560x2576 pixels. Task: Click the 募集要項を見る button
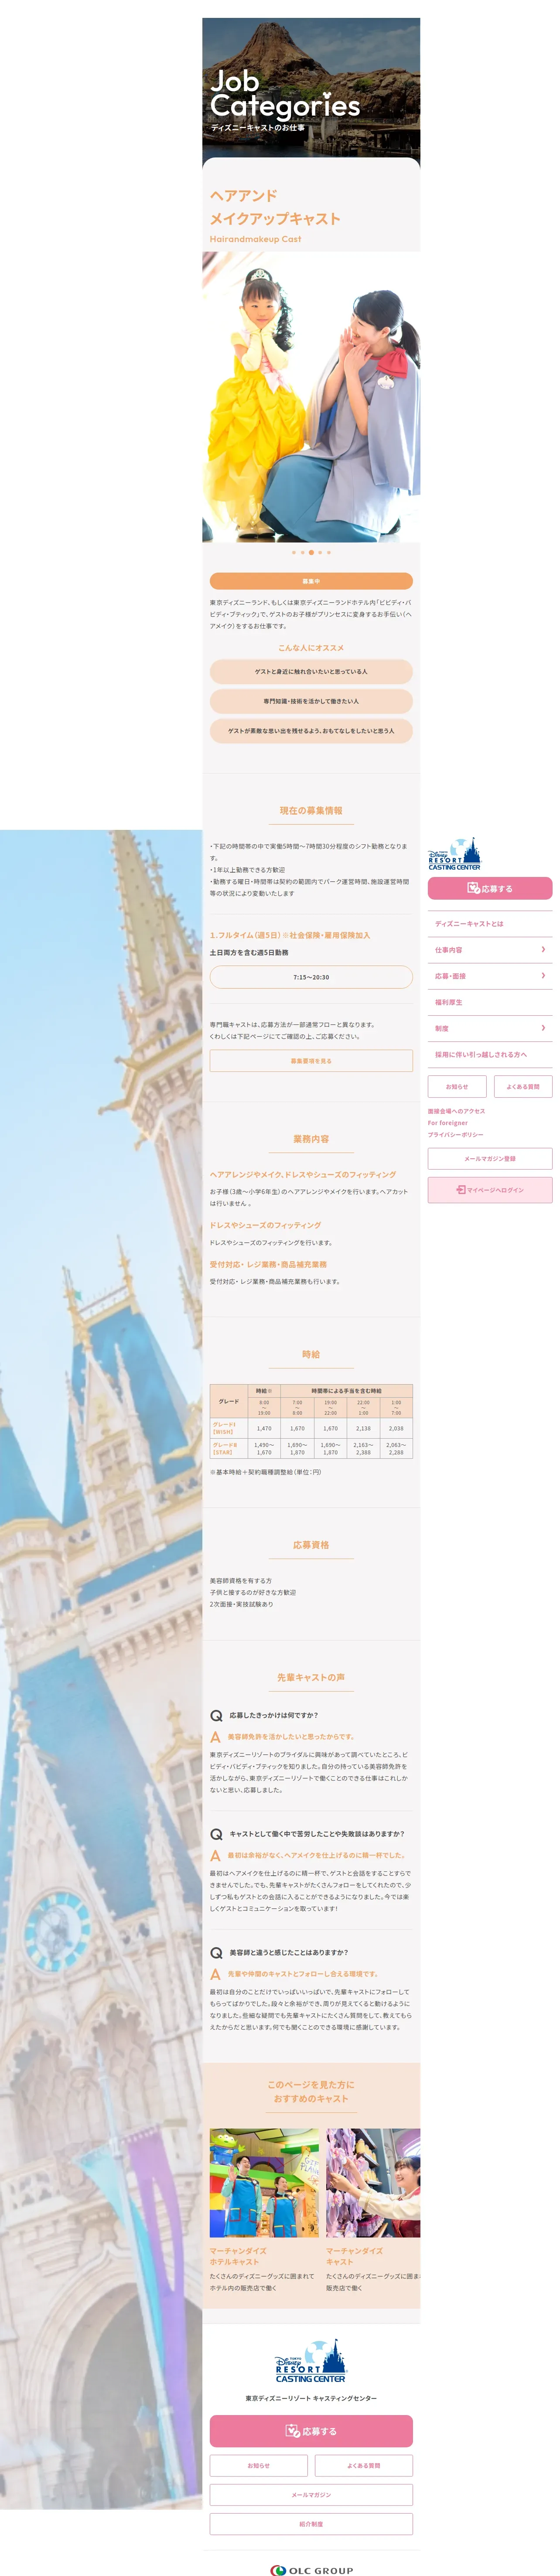click(311, 1061)
